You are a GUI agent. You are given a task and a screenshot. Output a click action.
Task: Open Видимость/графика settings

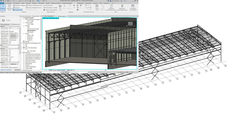point(19,5)
